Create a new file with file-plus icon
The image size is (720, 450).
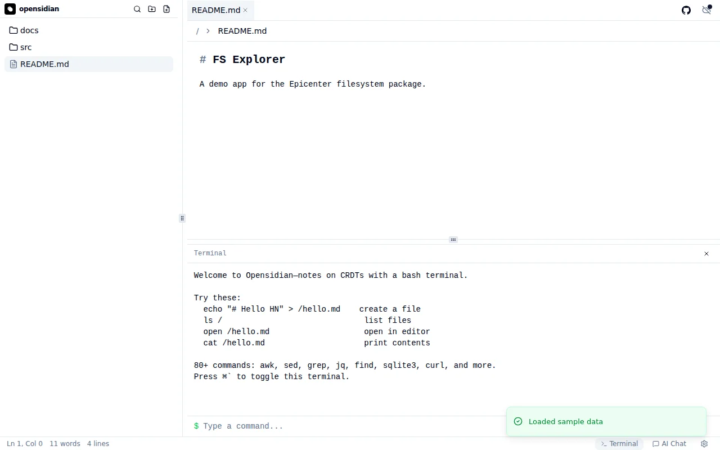(x=166, y=9)
